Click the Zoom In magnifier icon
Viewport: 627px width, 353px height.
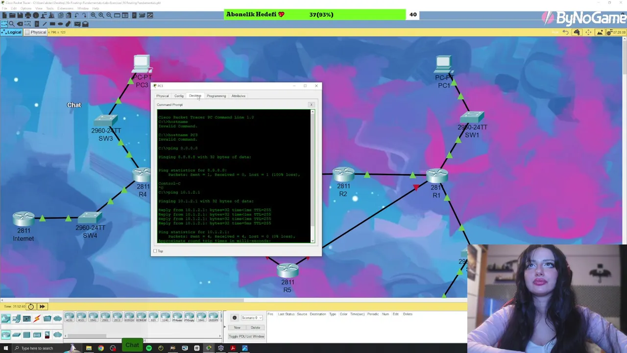point(93,15)
